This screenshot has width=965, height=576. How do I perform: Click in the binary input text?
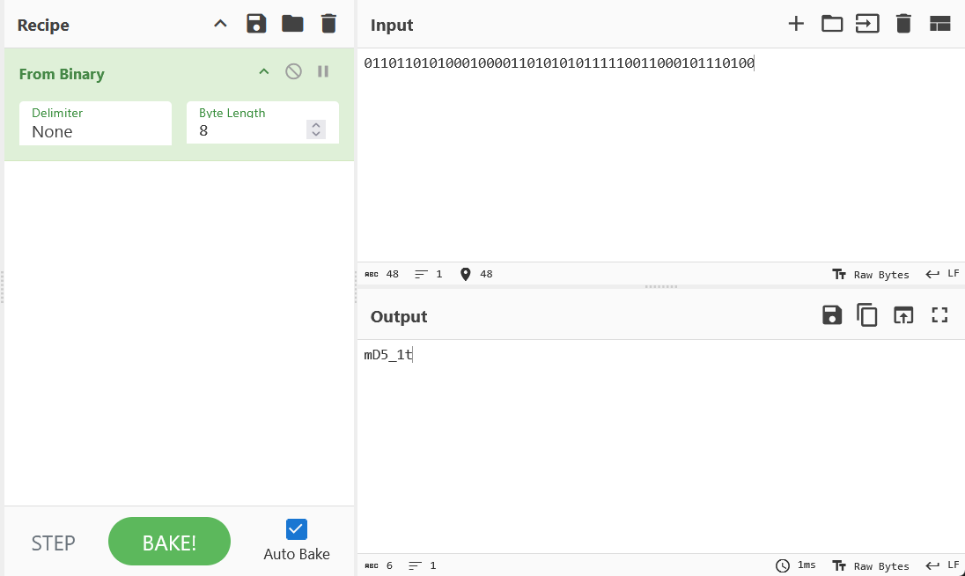click(559, 63)
